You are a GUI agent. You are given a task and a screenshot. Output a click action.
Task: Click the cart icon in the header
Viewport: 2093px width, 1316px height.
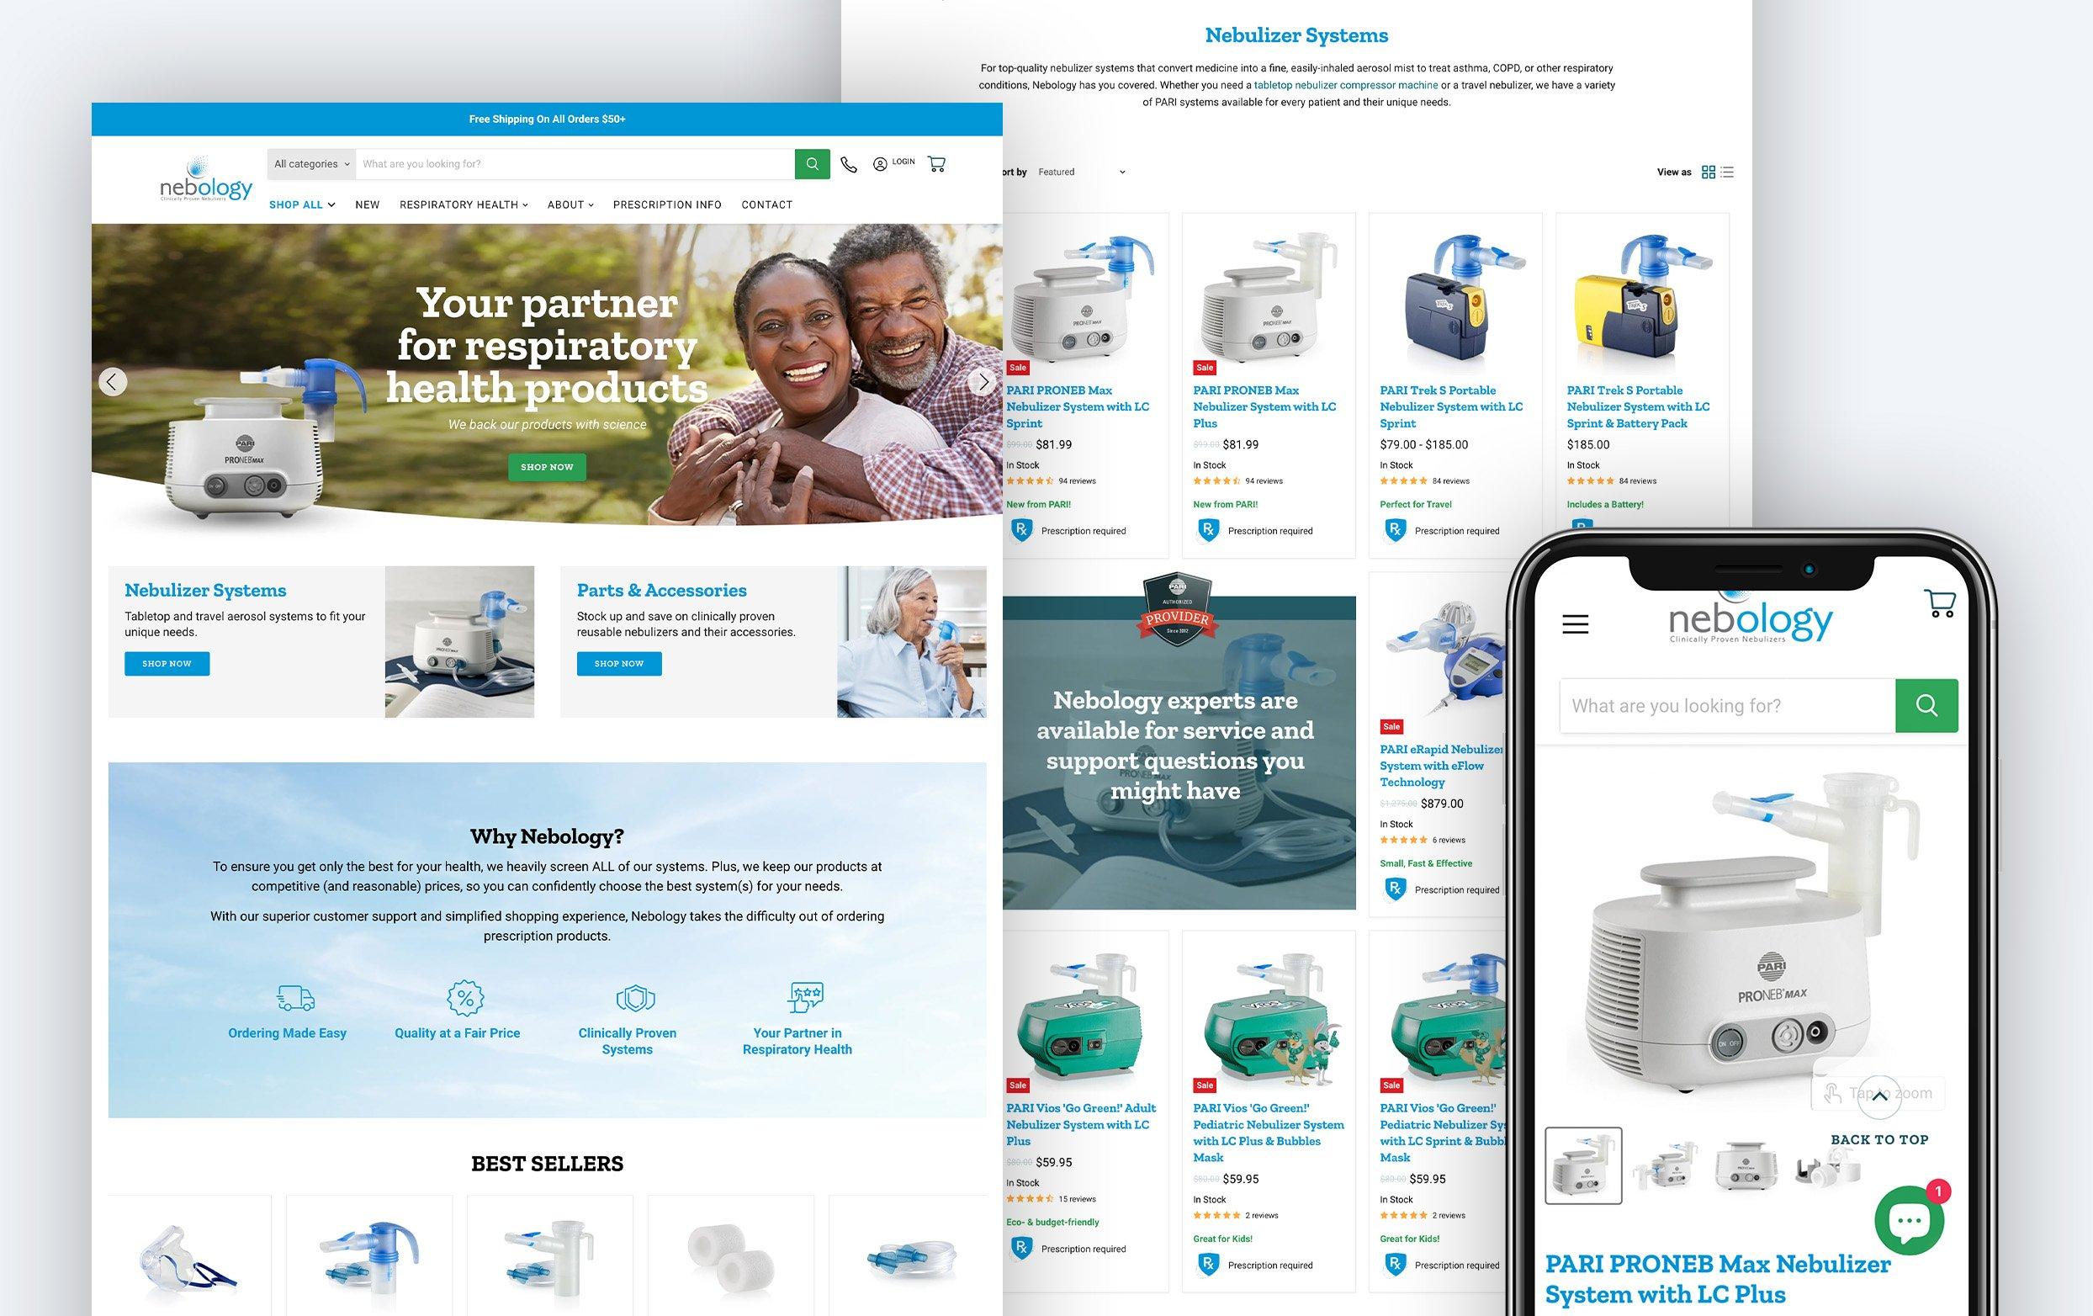936,164
